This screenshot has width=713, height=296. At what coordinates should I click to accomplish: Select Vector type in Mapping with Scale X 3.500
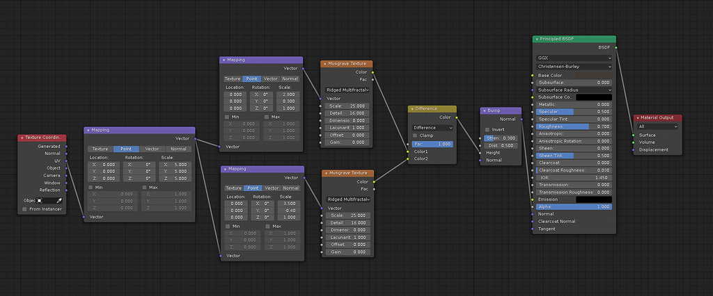[x=272, y=188]
